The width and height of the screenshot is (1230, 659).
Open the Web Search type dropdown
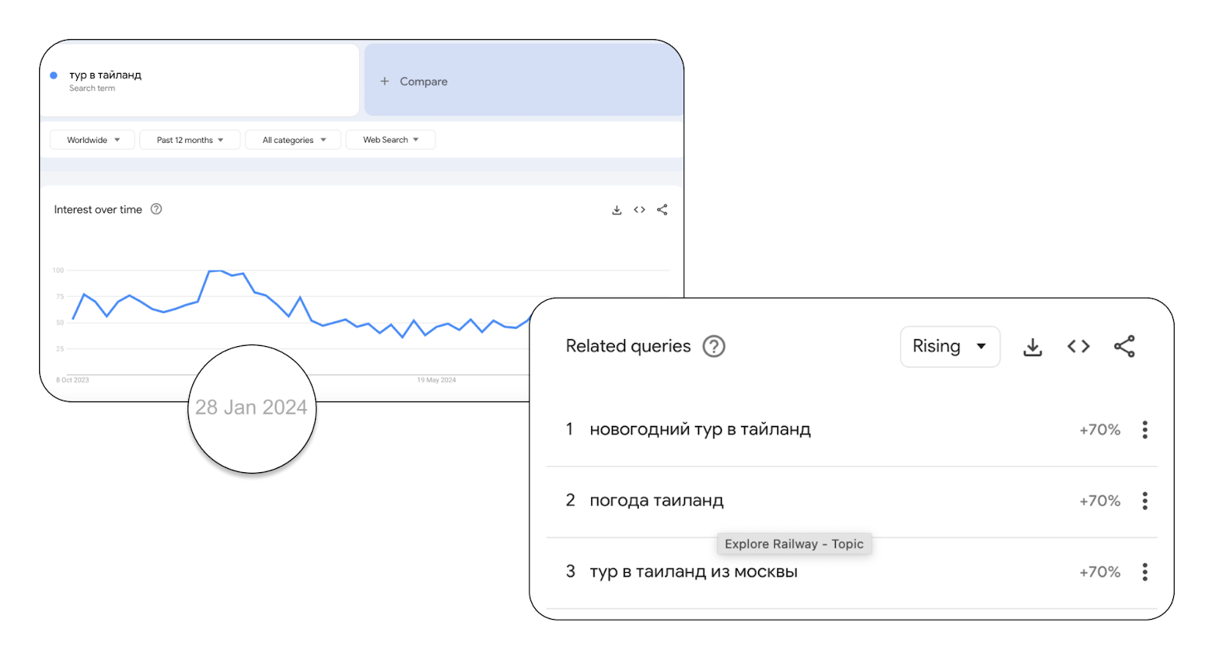(391, 140)
